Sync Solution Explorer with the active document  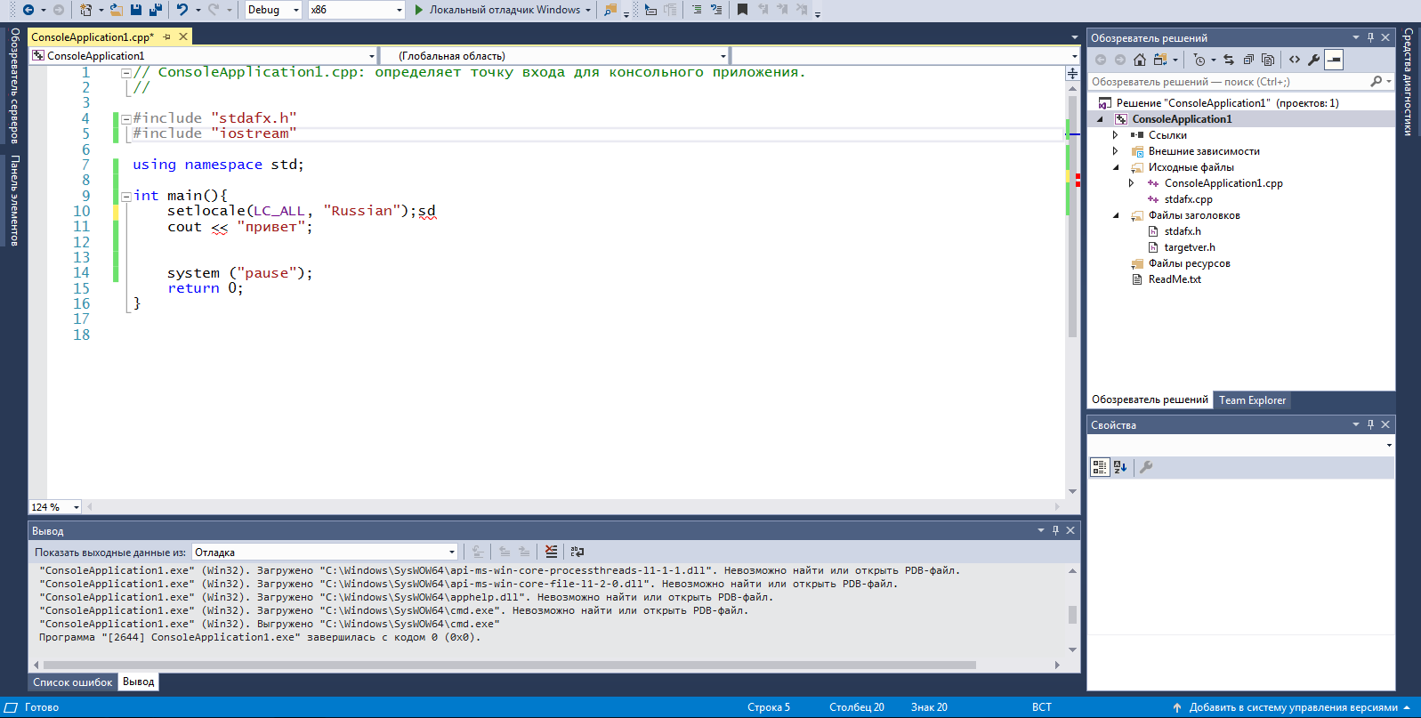(1229, 60)
